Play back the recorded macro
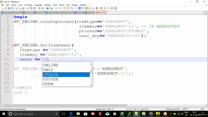Image resolution: width=208 pixels, height=117 pixels. (x=109, y=8)
